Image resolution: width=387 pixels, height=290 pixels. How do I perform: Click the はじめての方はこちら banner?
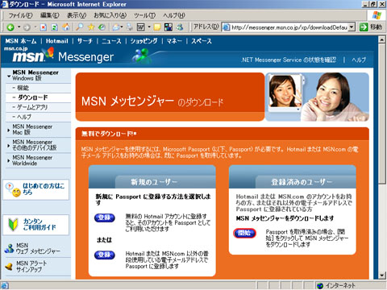pyautogui.click(x=35, y=189)
